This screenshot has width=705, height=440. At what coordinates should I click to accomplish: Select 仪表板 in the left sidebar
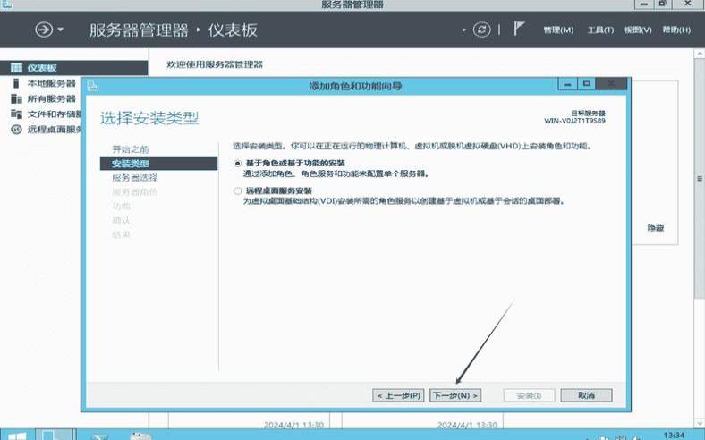tap(73, 68)
